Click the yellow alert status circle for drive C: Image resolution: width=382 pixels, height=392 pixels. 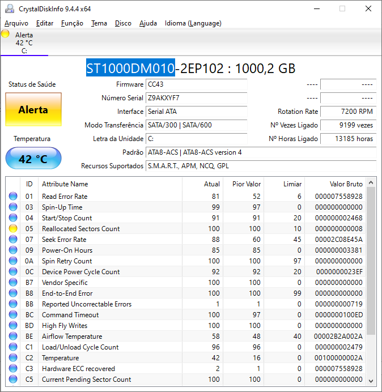[x=5, y=34]
